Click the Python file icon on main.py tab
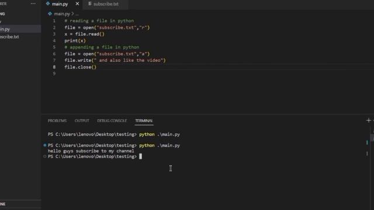 (x=48, y=4)
